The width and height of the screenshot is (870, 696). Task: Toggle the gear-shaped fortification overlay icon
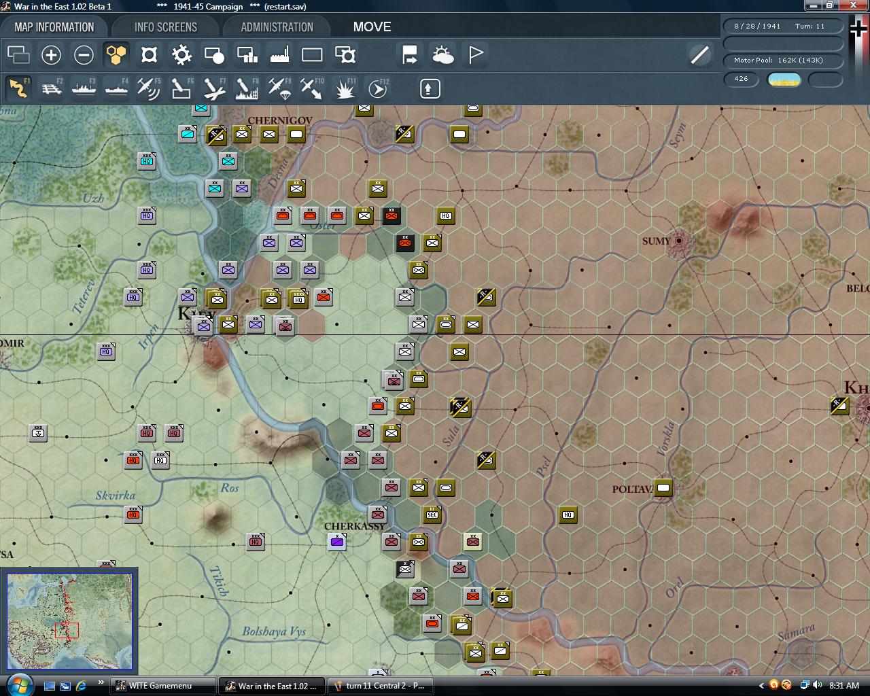(181, 55)
